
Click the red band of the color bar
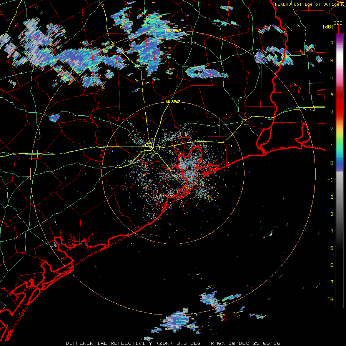pyautogui.click(x=339, y=104)
